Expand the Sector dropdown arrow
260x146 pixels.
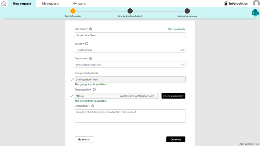(x=182, y=50)
